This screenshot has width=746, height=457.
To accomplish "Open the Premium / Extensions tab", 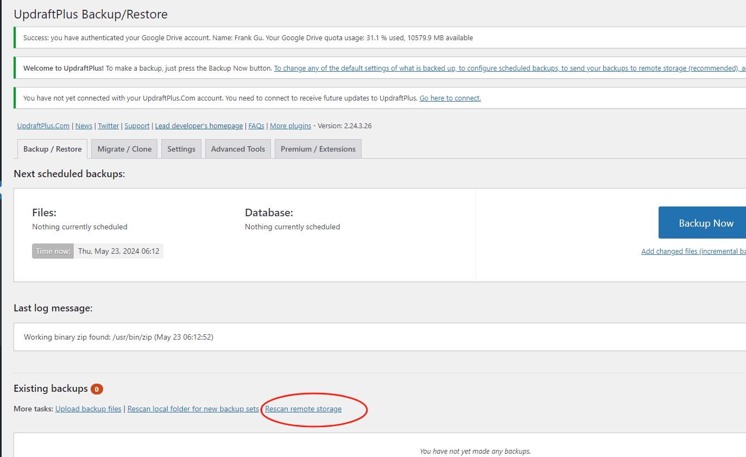I will [x=318, y=149].
